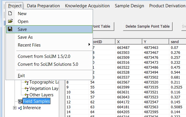Click Y cell 4873494
Viewport: 186px width, 117px height.
[155, 72]
